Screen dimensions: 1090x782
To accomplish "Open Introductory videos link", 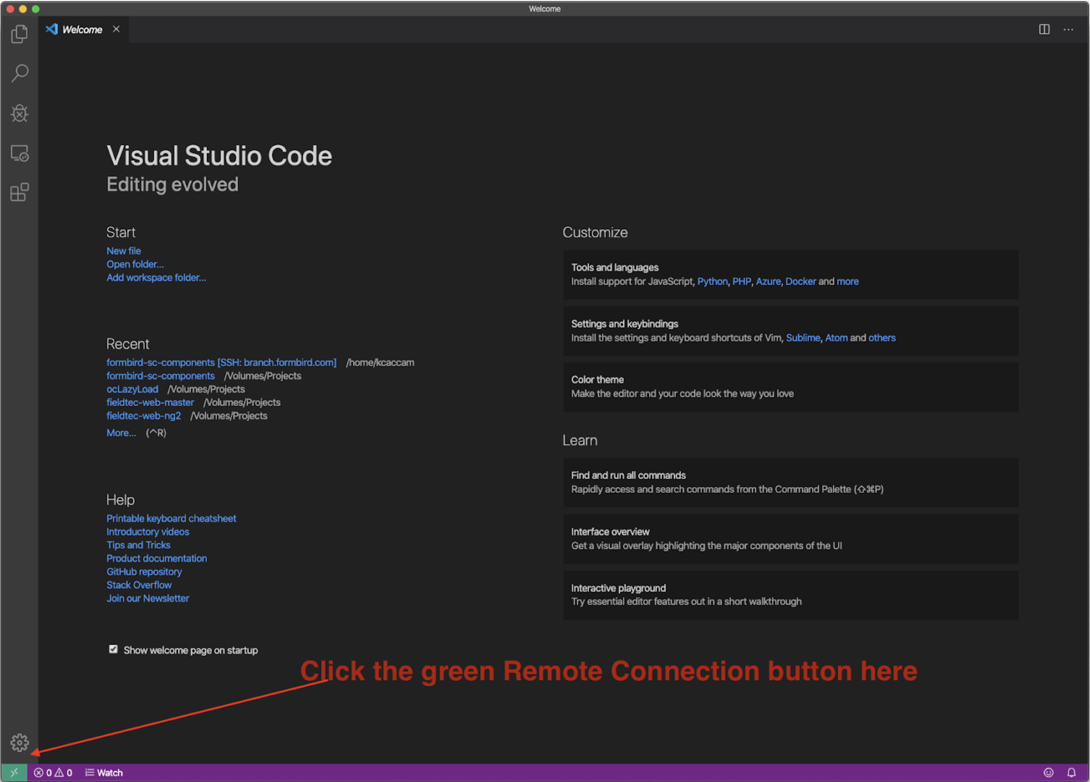I will coord(148,531).
